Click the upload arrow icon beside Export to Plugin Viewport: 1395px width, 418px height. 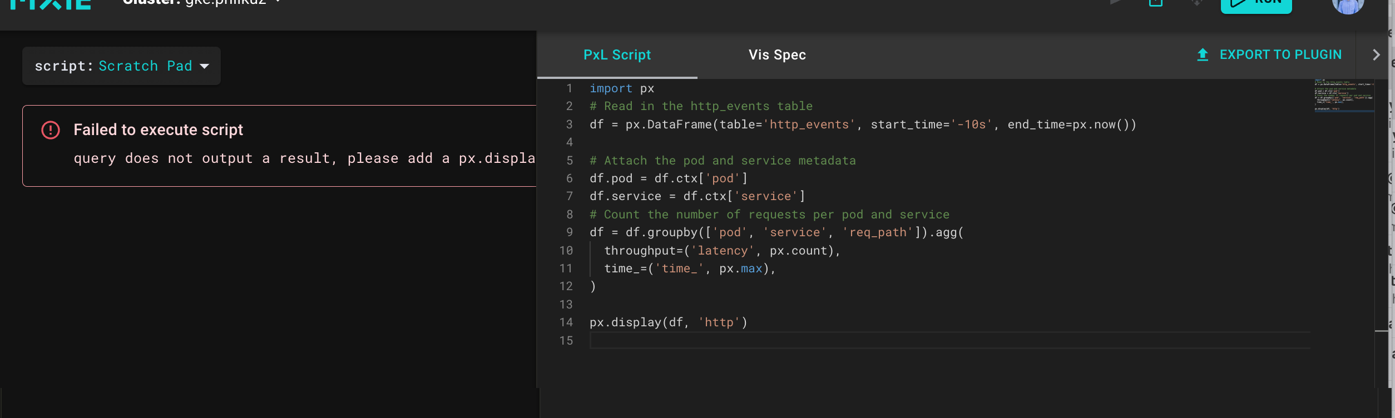point(1203,54)
